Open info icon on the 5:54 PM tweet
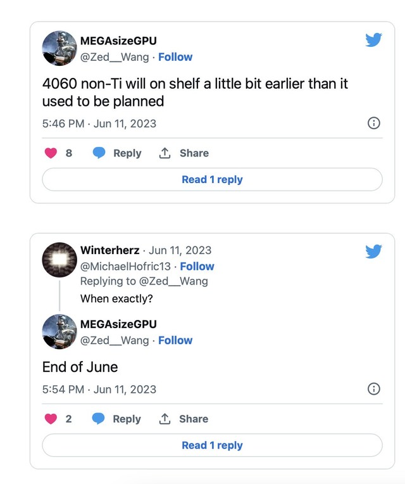405x484 pixels. point(374,389)
